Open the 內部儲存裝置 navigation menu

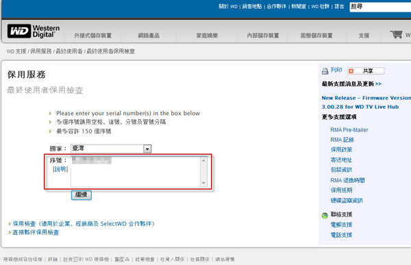[263, 36]
